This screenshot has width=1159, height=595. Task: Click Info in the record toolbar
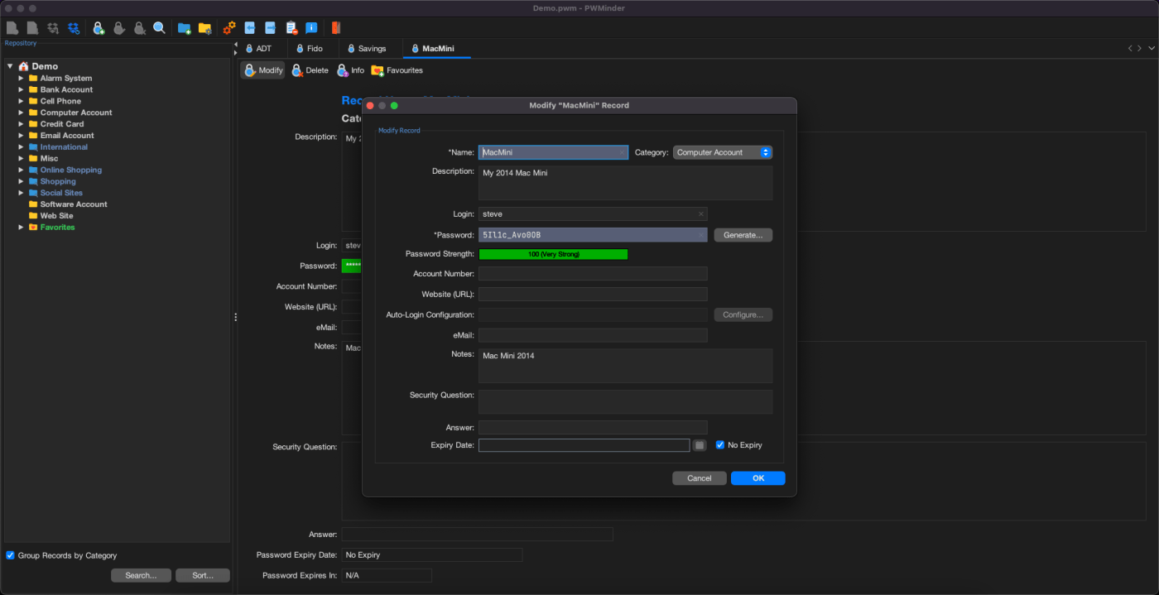coord(350,70)
